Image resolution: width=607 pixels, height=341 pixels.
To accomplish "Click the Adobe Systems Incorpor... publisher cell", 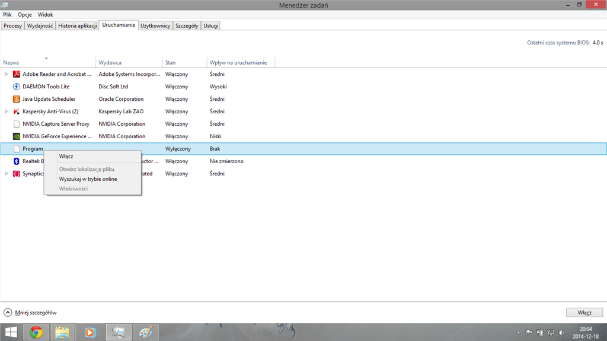I will 129,74.
